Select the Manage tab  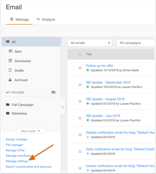[19, 19]
